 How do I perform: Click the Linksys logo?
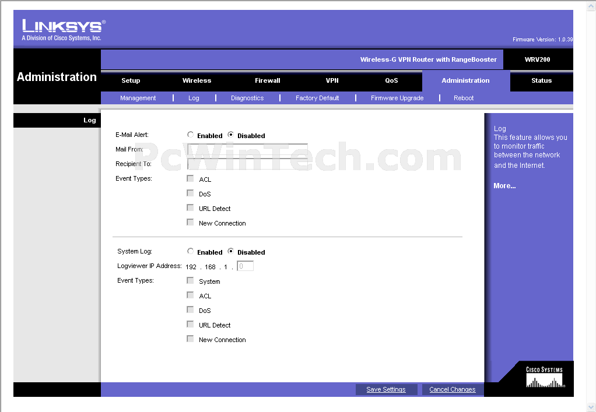coord(64,30)
